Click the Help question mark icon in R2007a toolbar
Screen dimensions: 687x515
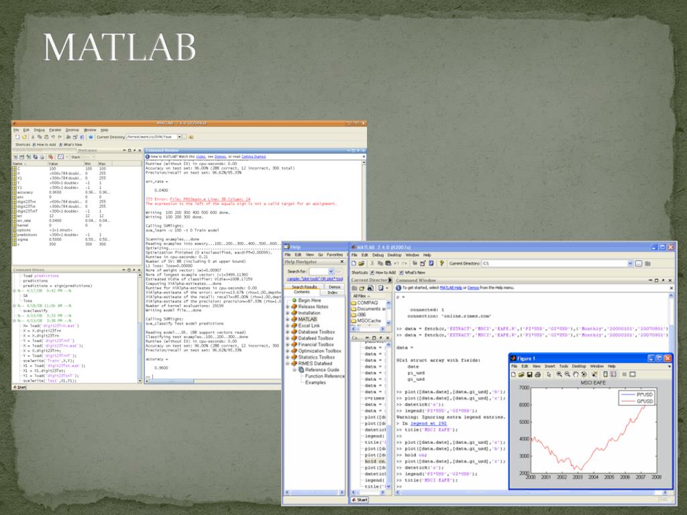441,263
